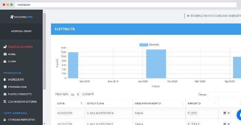Sort by Importo column arrows
Viewport: 241px width, 125px height.
pos(215,103)
